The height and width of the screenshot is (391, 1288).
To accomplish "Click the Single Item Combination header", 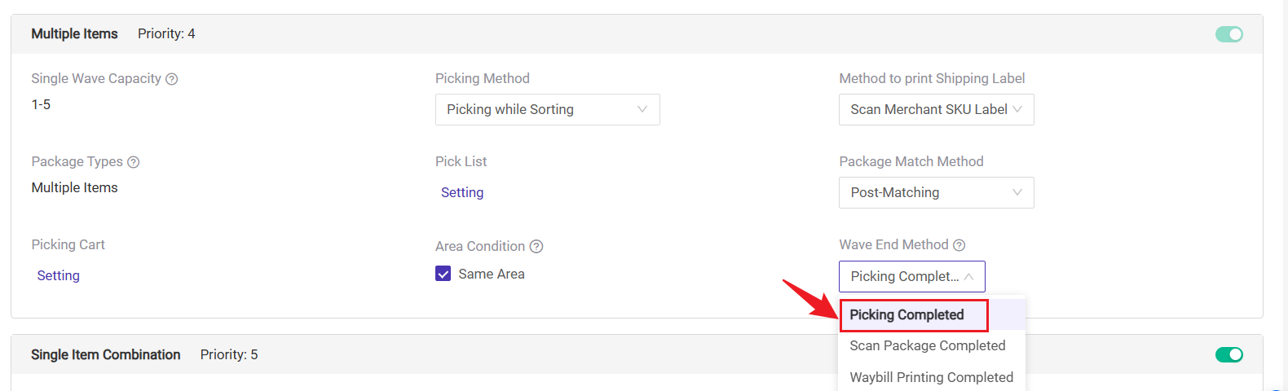I will pyautogui.click(x=106, y=354).
